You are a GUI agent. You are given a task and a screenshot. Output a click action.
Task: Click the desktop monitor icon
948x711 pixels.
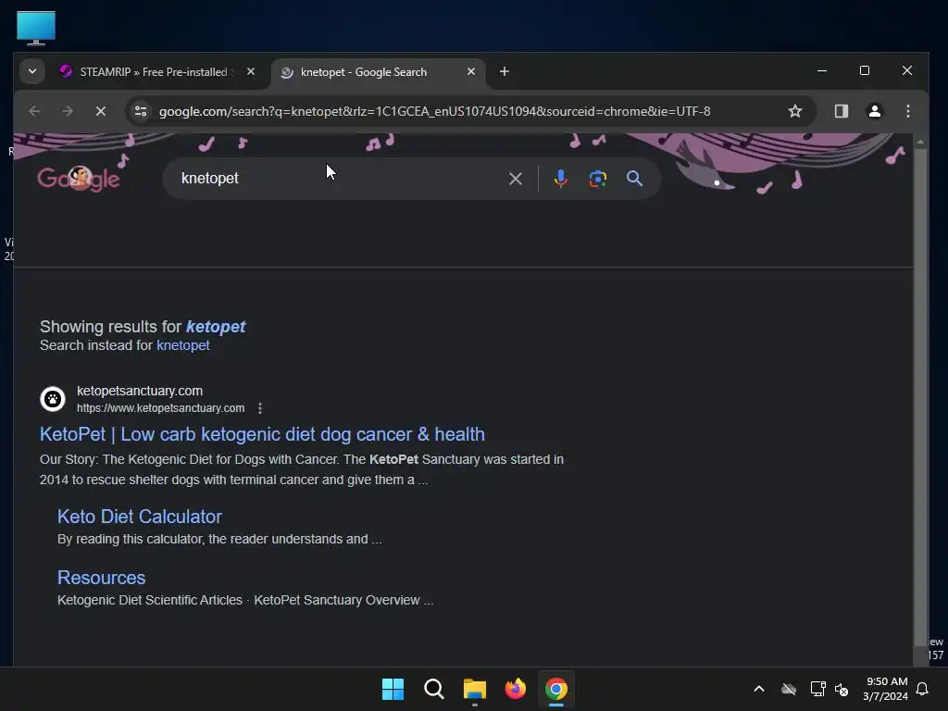click(36, 28)
